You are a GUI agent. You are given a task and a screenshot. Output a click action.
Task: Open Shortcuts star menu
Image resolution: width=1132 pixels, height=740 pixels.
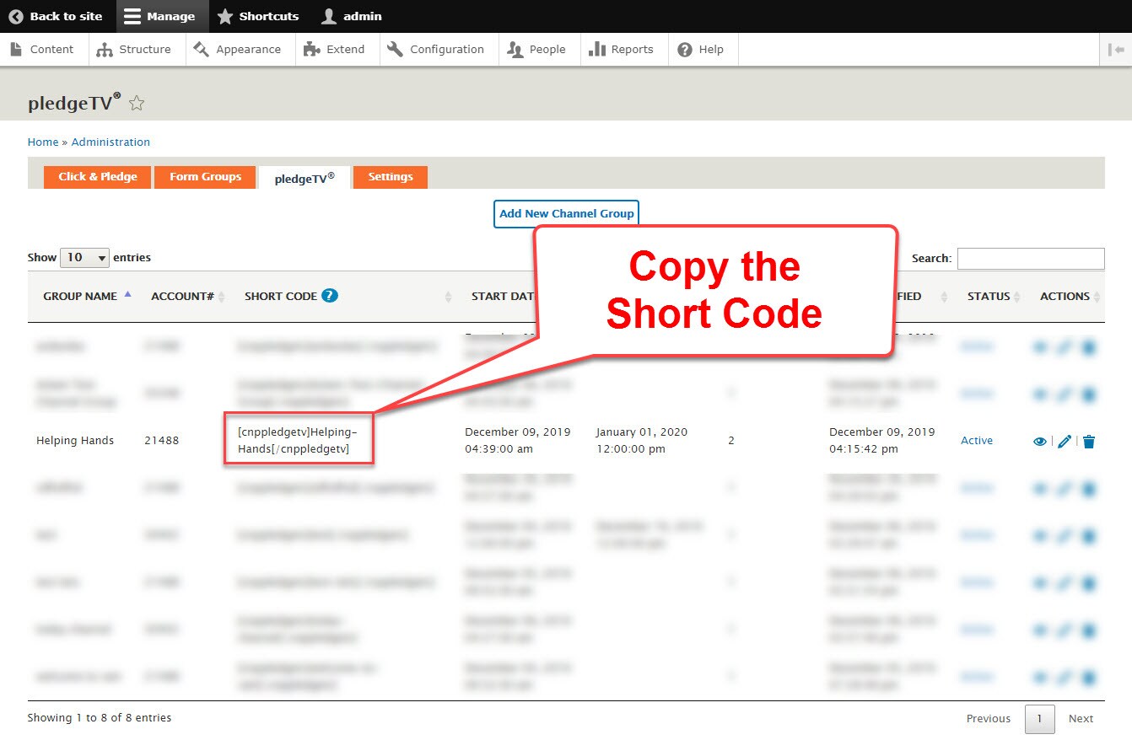[258, 16]
